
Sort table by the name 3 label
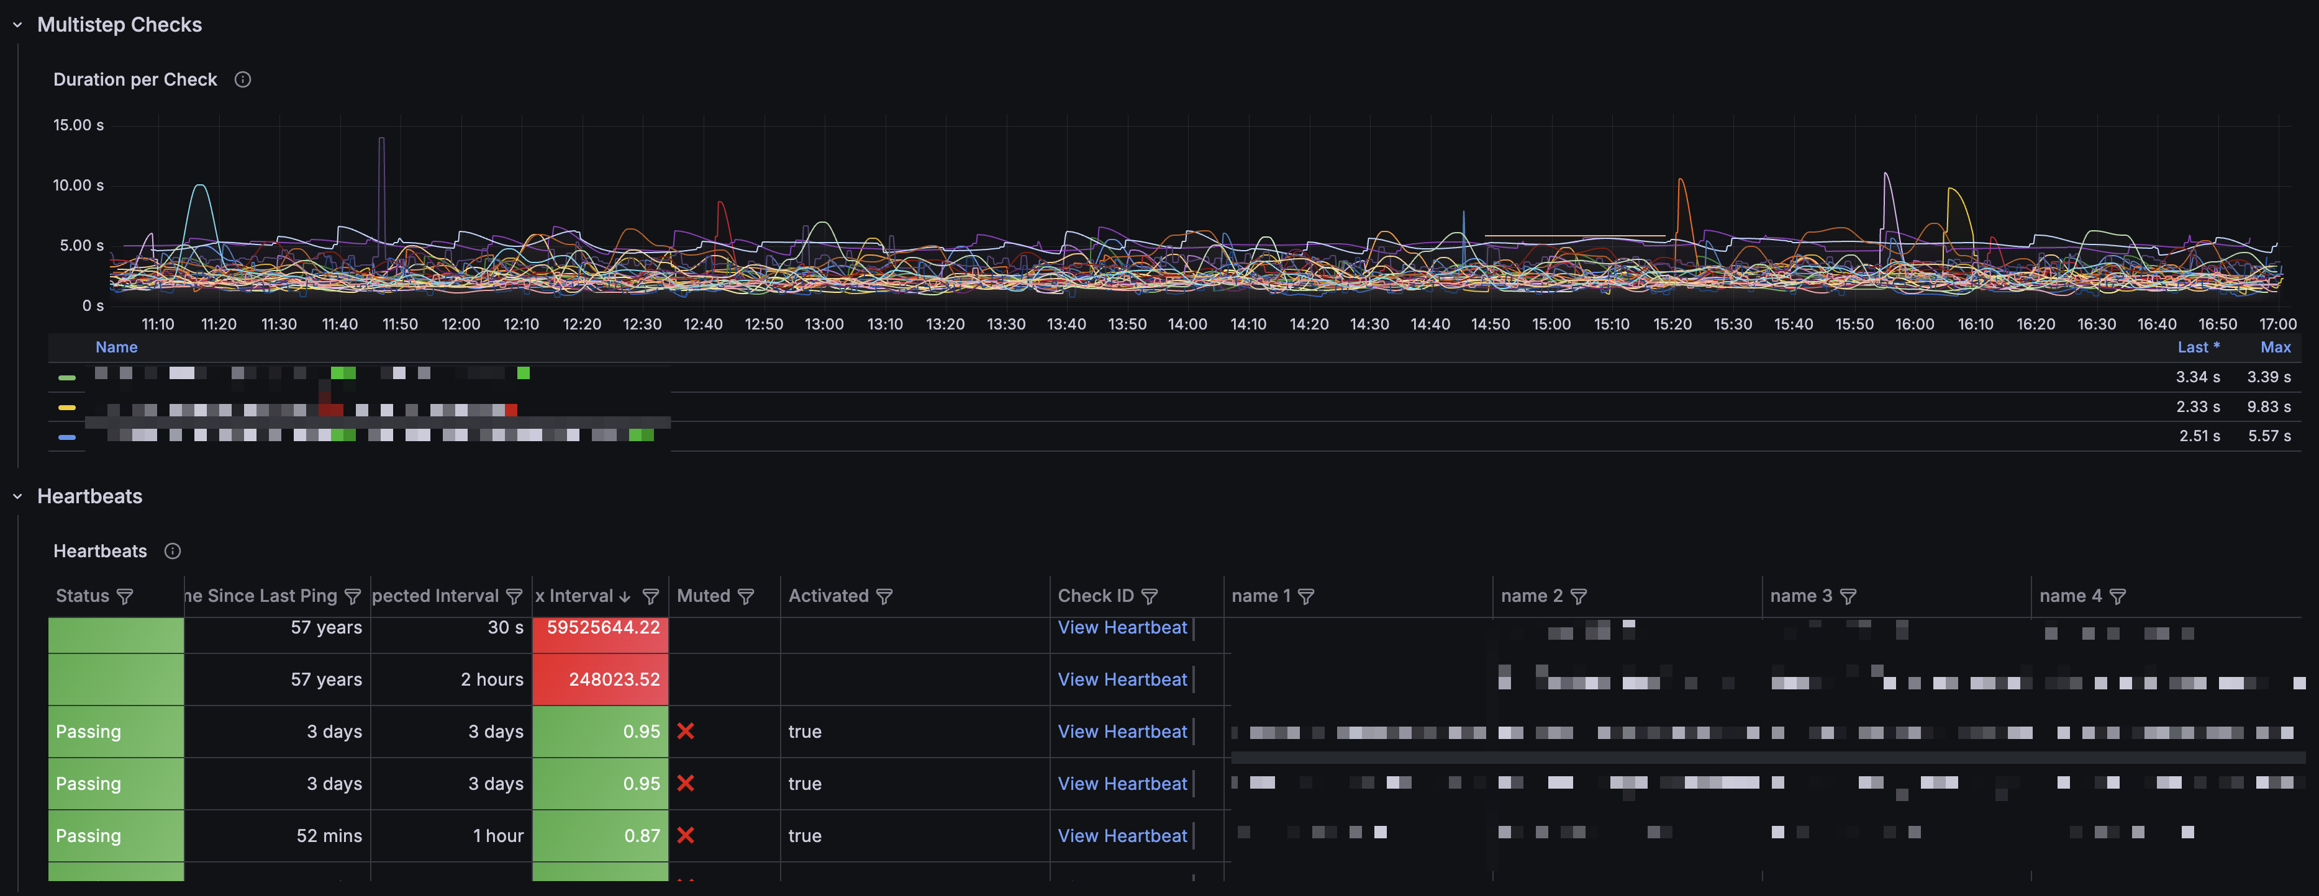[x=1802, y=596]
